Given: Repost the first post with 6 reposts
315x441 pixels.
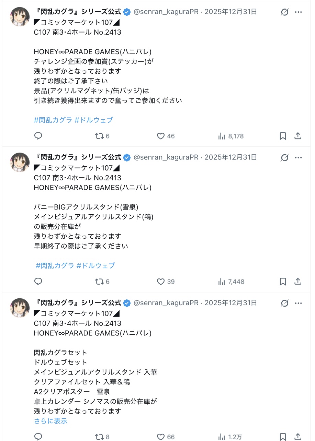Looking at the screenshot, I should coord(99,136).
